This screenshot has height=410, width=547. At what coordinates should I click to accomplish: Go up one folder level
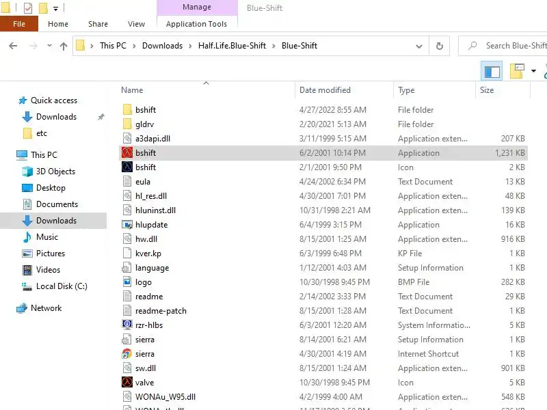[64, 46]
